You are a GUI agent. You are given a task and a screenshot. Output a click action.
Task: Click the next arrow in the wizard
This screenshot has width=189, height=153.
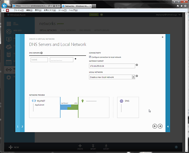[x=160, y=126]
